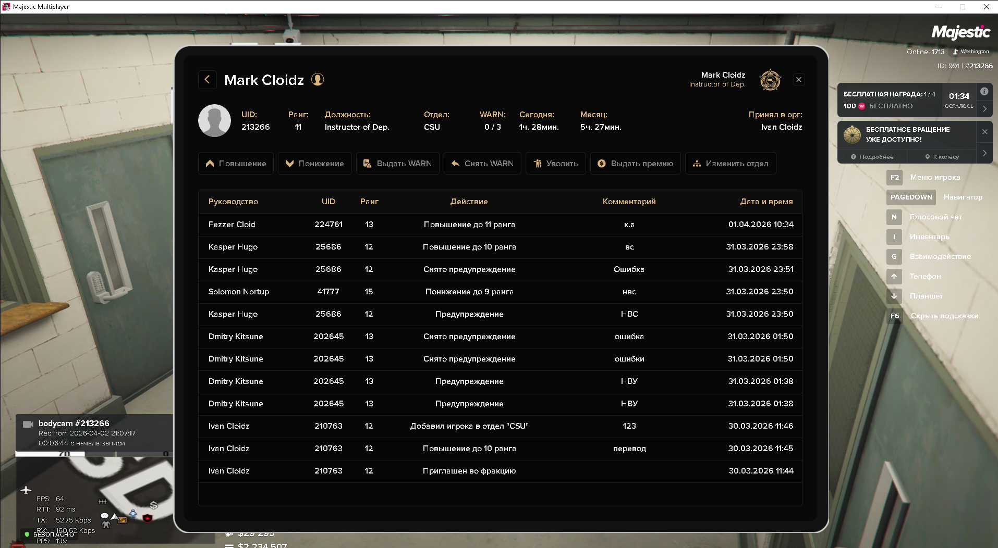Click the Majestic logo
The width and height of the screenshot is (998, 548).
click(960, 32)
